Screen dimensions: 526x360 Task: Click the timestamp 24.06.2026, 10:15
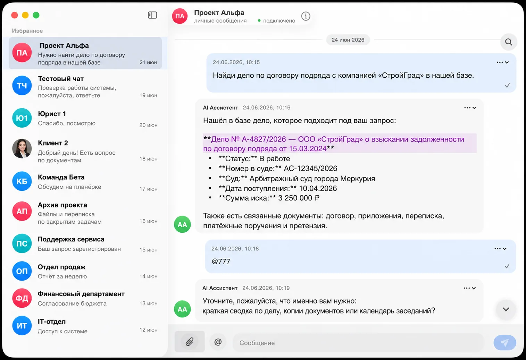coord(236,62)
